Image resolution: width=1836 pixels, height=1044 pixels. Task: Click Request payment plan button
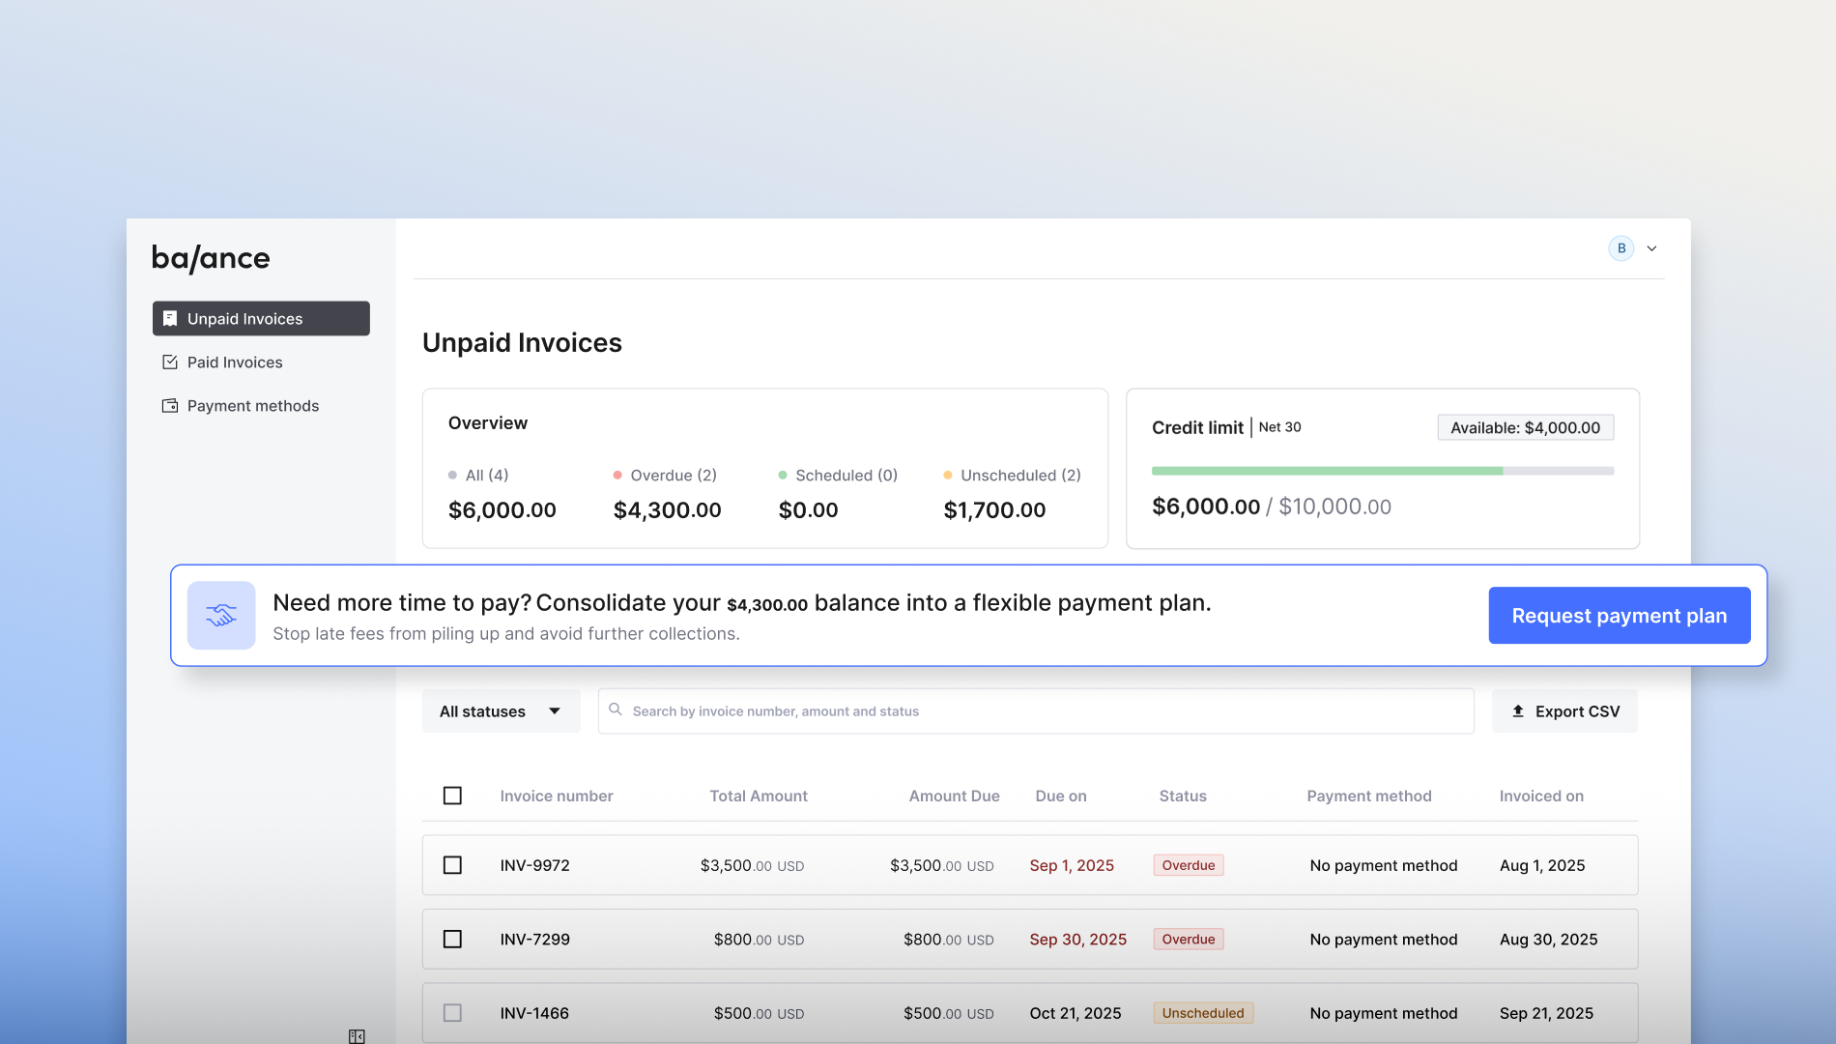coord(1619,616)
